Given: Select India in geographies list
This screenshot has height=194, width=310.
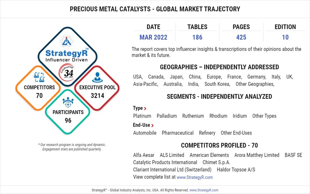Looking at the screenshot, I should tap(194, 84).
